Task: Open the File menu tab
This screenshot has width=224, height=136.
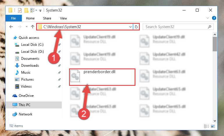Action: coord(14,18)
